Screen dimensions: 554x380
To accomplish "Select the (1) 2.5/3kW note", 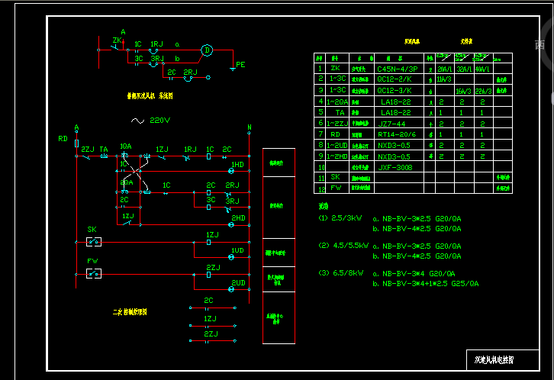I will 340,218.
